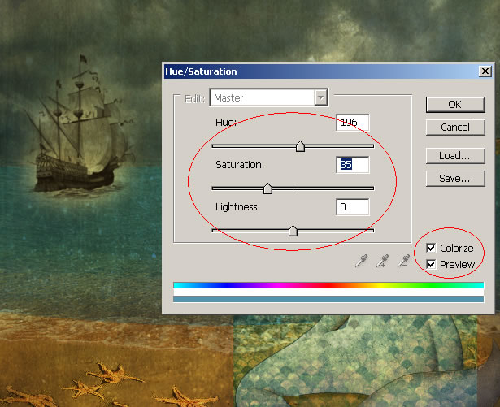
Task: Close the Hue/Saturation dialog
Action: tap(485, 71)
